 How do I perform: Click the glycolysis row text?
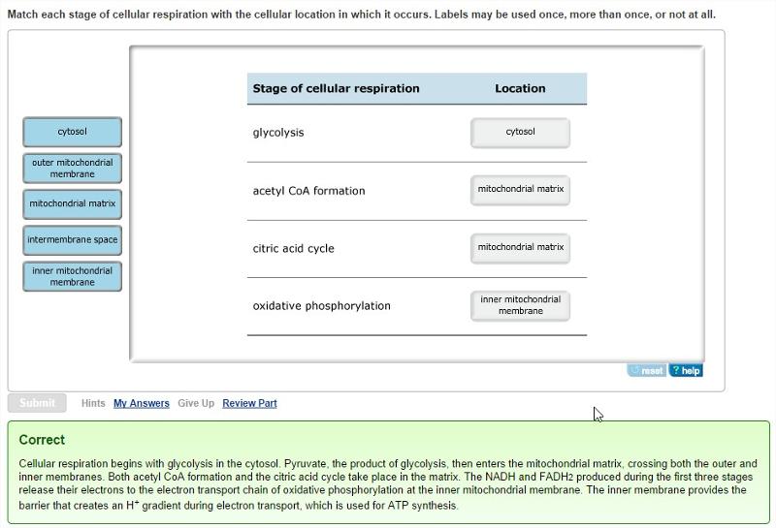point(278,133)
